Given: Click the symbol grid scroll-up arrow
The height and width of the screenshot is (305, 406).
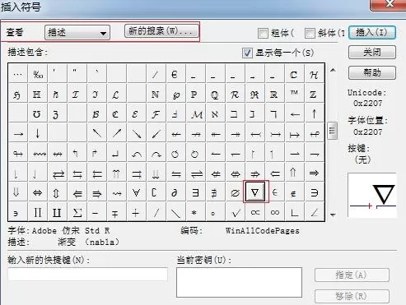Looking at the screenshot, I should [x=333, y=70].
